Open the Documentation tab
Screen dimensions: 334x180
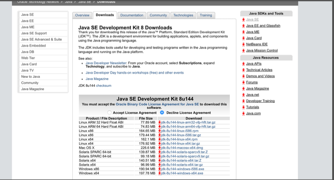pyautogui.click(x=132, y=15)
